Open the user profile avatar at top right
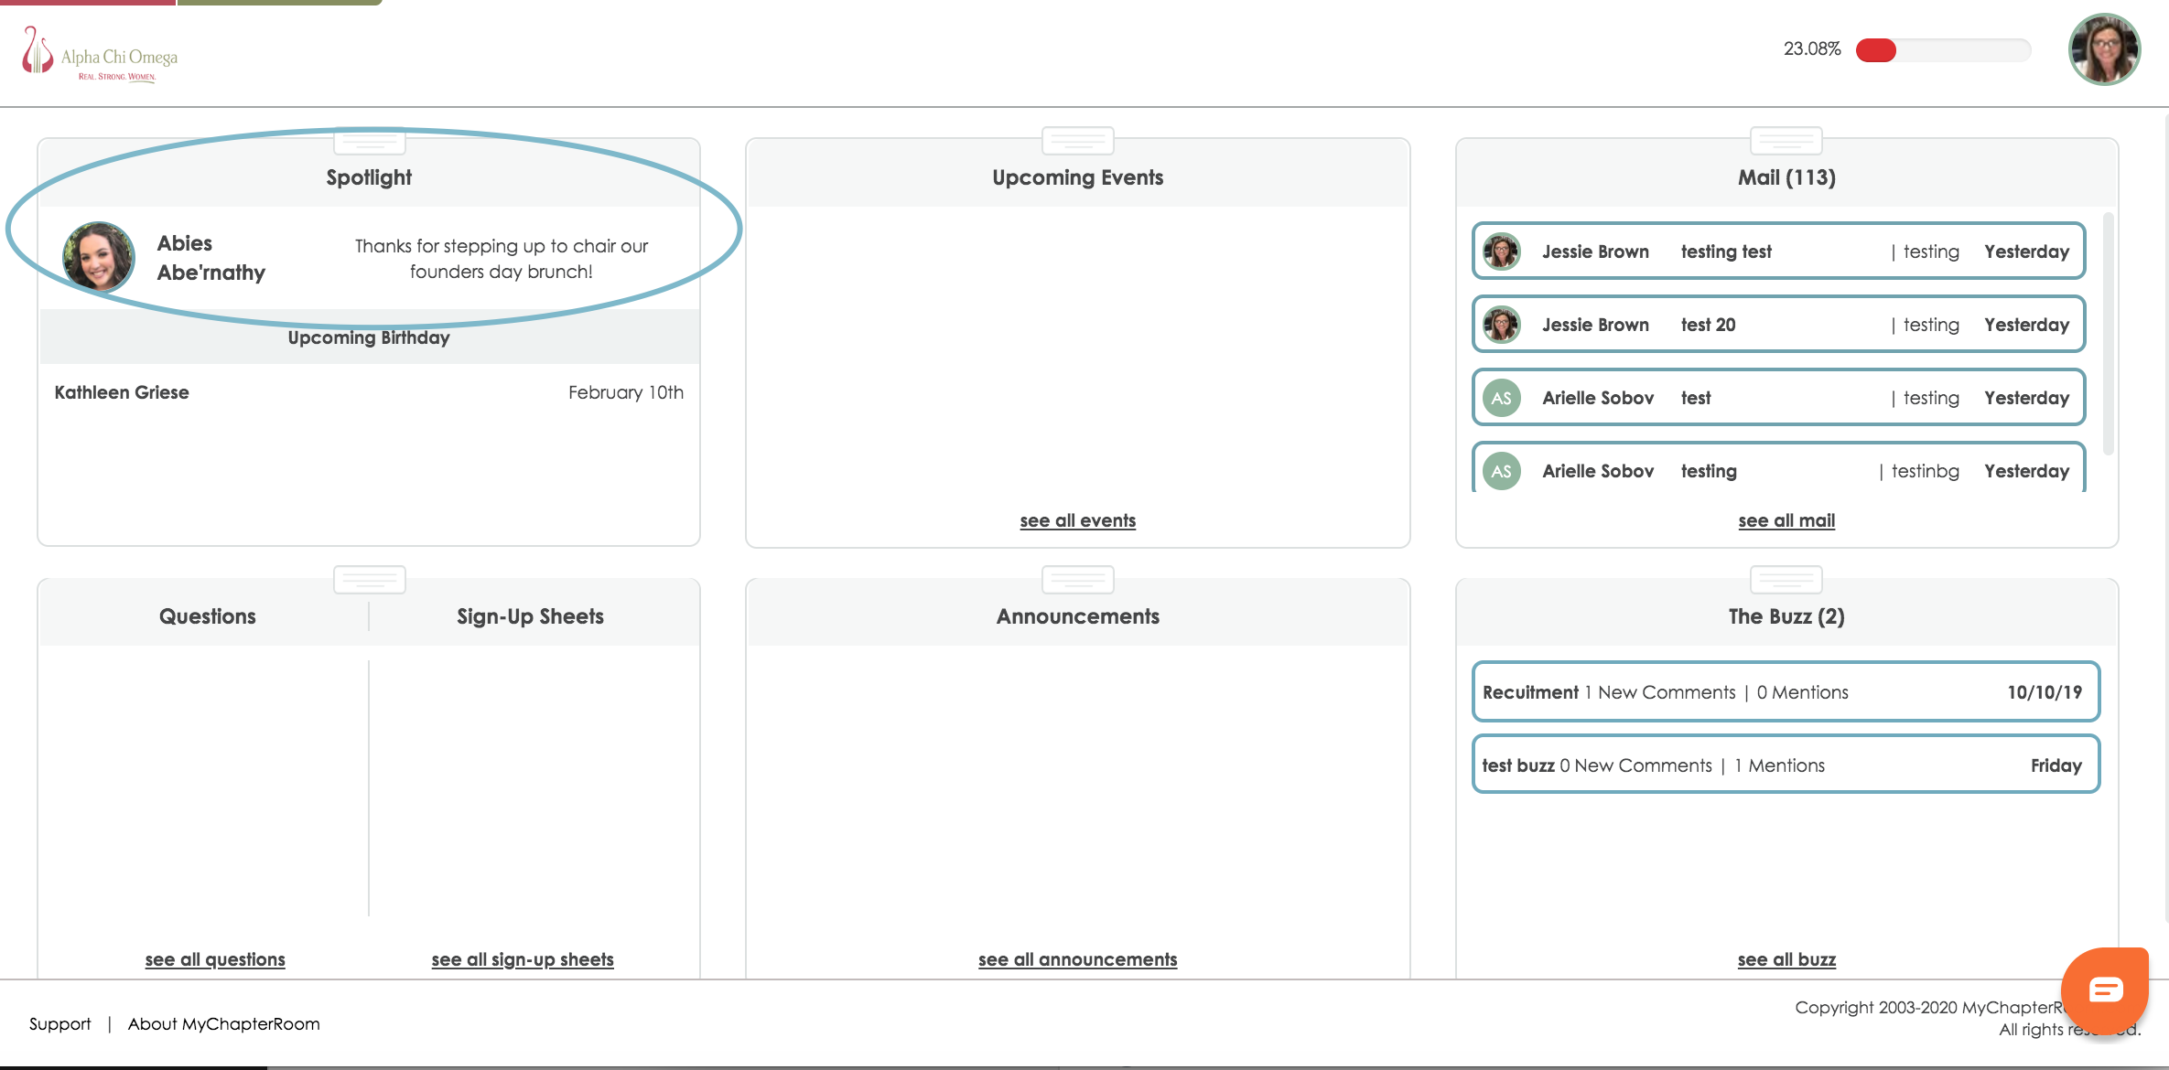 pyautogui.click(x=2104, y=49)
